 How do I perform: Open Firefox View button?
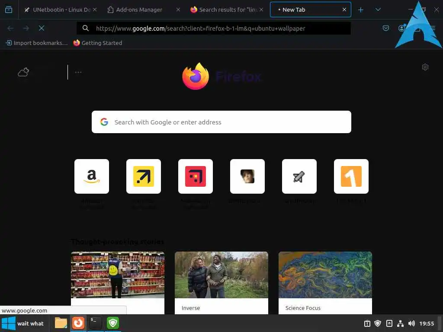pyautogui.click(x=9, y=10)
